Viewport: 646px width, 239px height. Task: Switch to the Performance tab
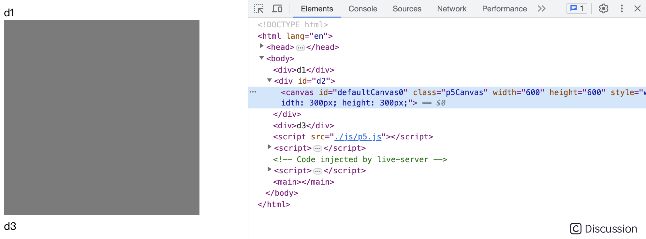(x=504, y=9)
